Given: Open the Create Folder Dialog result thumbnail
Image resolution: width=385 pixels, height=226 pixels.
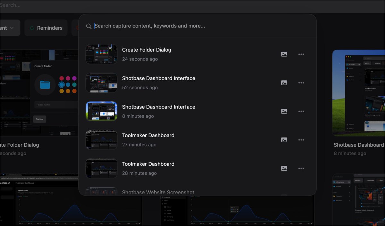Looking at the screenshot, I should [x=101, y=54].
